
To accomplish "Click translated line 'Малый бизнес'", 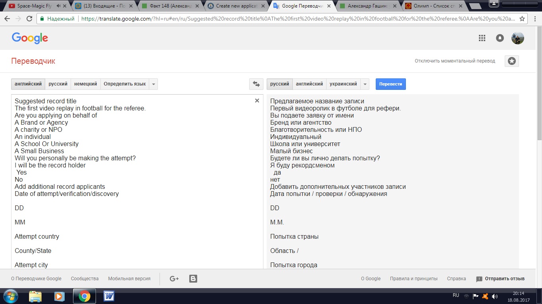I will click(x=291, y=151).
